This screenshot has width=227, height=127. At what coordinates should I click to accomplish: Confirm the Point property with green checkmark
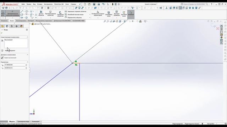(1, 33)
